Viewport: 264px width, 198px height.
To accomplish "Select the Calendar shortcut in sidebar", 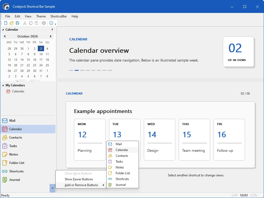I will [x=28, y=129].
